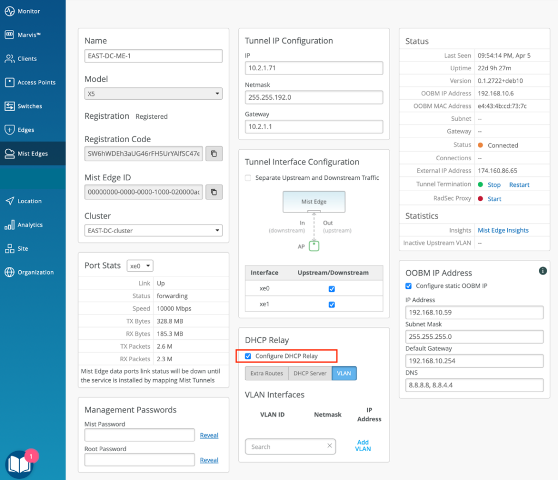Open Port Stats xe0 dropdown
Screen dimensions: 558x480
[140, 266]
